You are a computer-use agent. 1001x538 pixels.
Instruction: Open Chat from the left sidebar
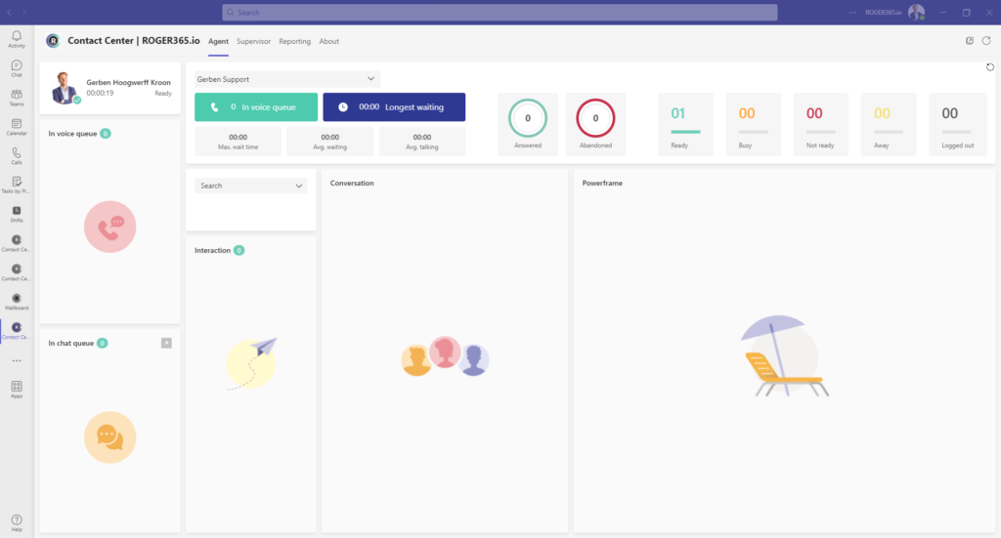[x=17, y=67]
